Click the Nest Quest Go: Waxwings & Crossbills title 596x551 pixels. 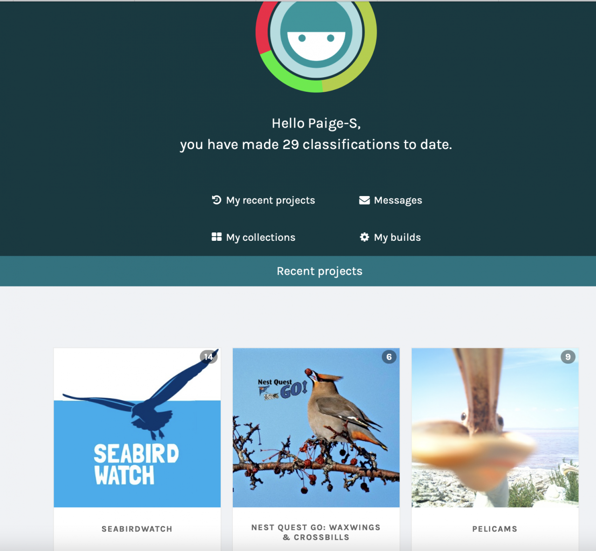tap(316, 532)
